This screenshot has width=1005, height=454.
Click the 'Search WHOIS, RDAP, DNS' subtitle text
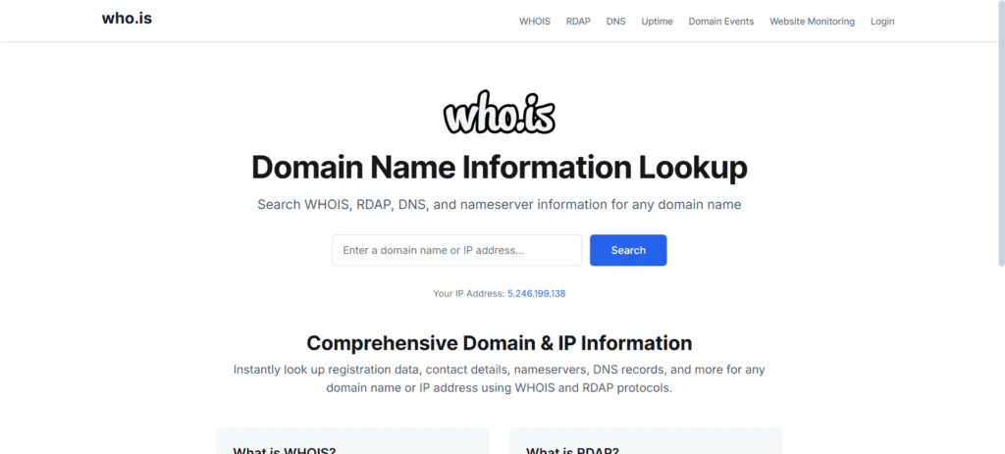coord(500,205)
